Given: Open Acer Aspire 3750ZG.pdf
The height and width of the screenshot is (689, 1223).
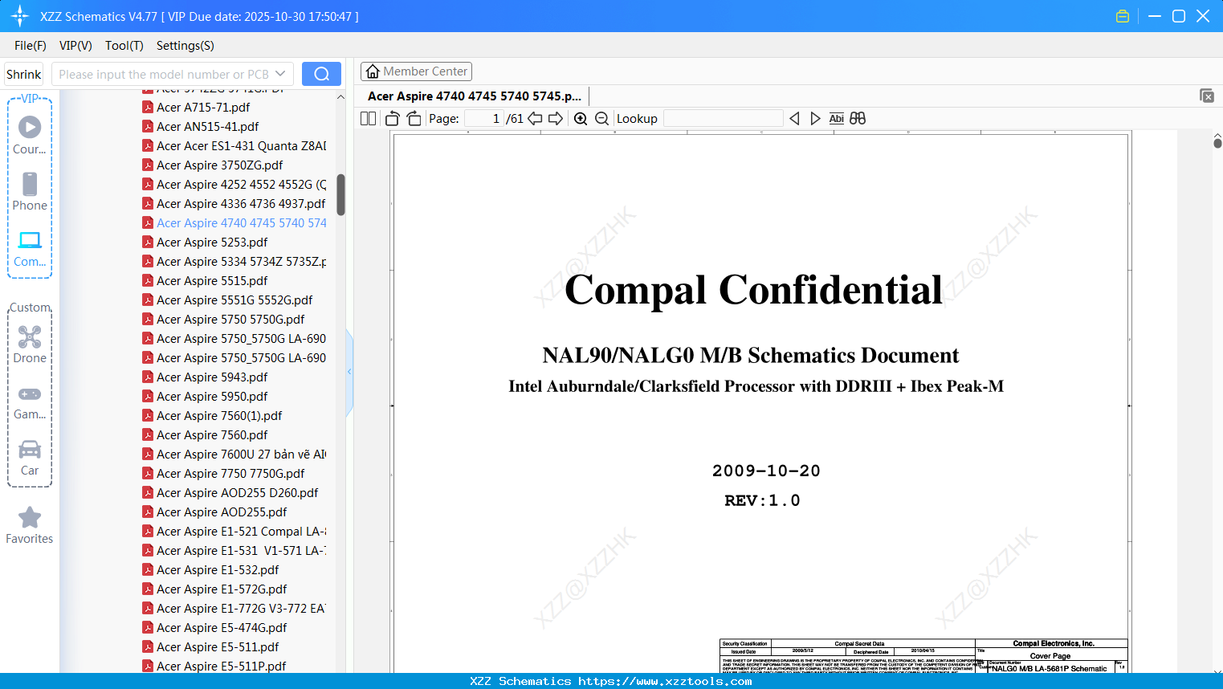Looking at the screenshot, I should point(220,165).
